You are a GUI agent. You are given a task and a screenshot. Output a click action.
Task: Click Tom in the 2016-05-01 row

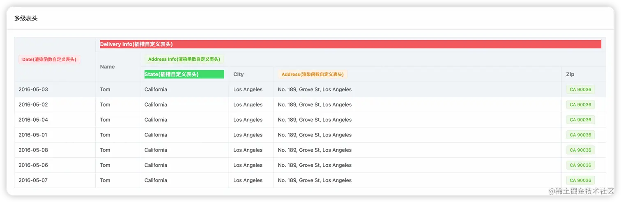(x=105, y=135)
